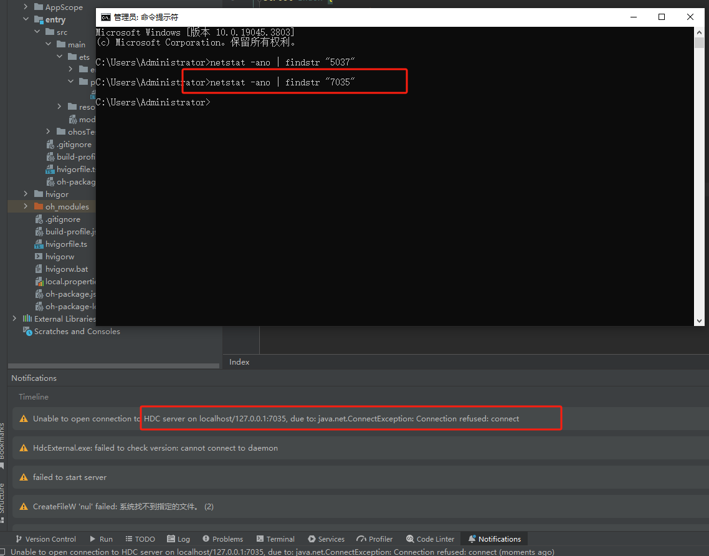Screen dimensions: 709x556
Task: Switch to the Notifications tab
Action: (494, 539)
